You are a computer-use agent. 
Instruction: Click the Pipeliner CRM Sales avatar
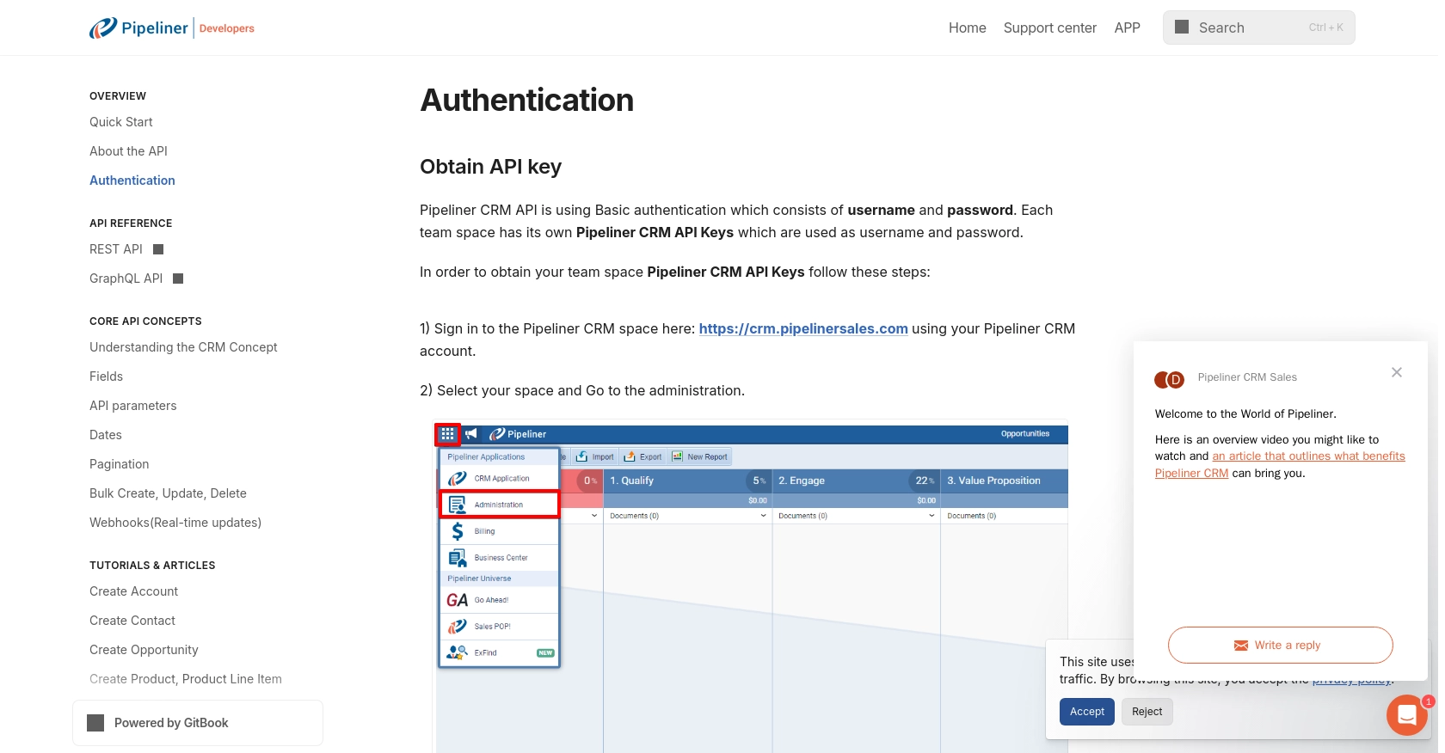click(x=1170, y=379)
